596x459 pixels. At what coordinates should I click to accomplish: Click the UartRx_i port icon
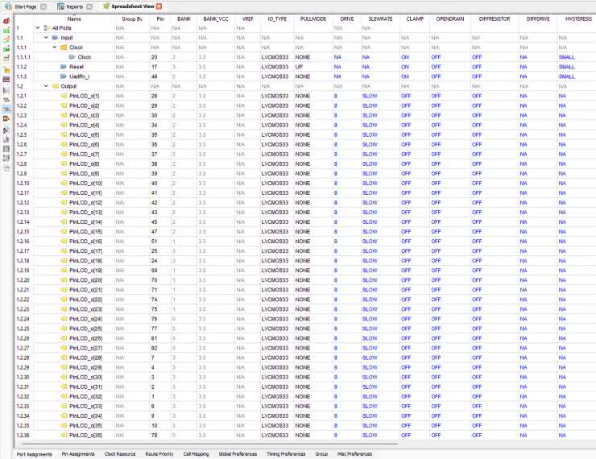64,76
